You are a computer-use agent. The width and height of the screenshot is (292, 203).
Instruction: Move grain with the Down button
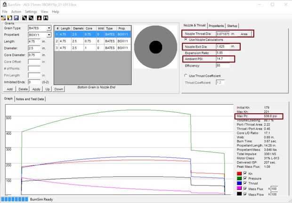point(59,89)
